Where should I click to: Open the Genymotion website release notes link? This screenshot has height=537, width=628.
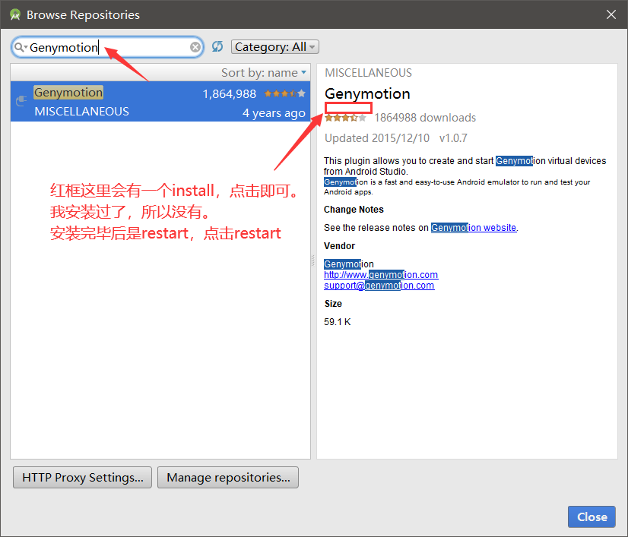point(474,228)
